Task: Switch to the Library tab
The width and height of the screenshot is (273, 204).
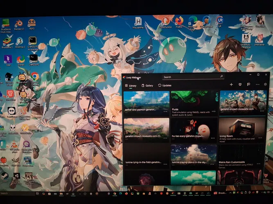Action: (x=131, y=86)
